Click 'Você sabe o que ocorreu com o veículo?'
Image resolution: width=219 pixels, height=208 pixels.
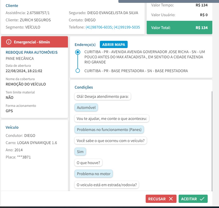point(111,140)
